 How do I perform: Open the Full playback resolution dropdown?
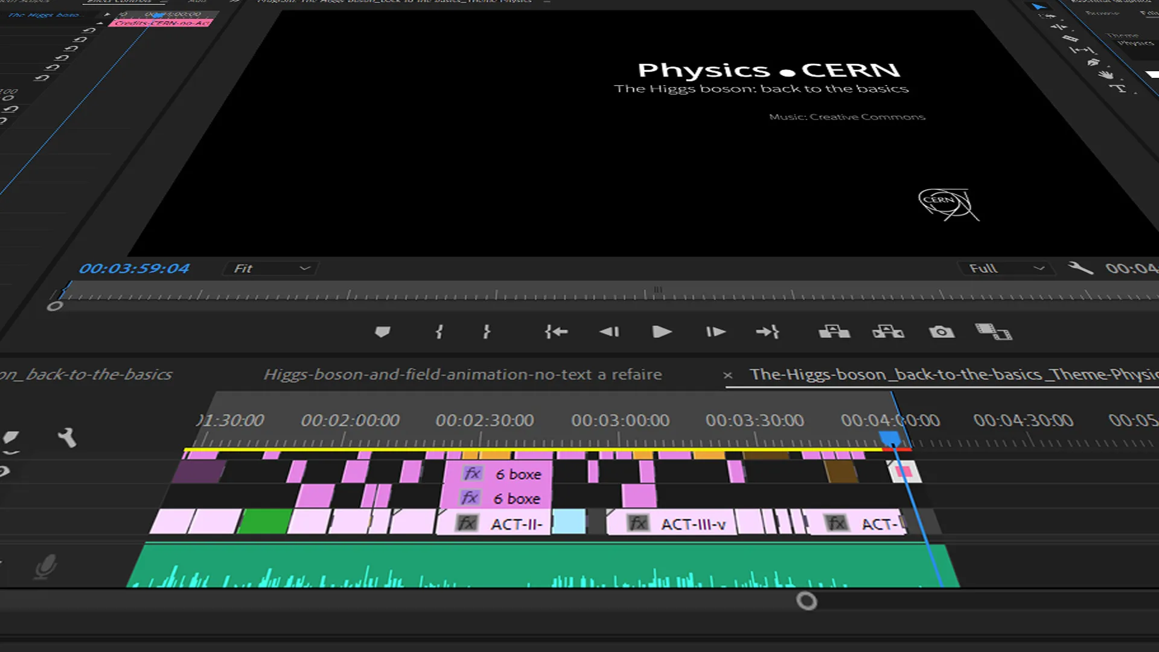point(1006,268)
